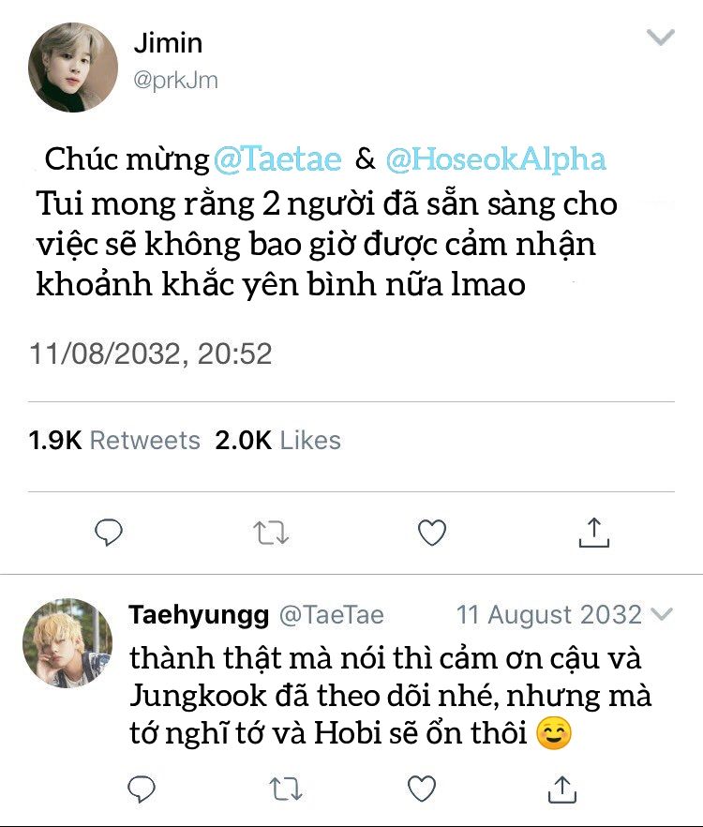Retweet Jimin's main tweet

click(x=271, y=533)
